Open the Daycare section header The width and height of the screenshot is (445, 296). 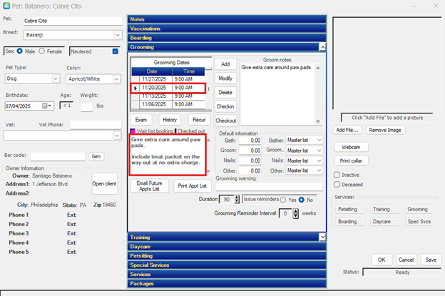227,246
